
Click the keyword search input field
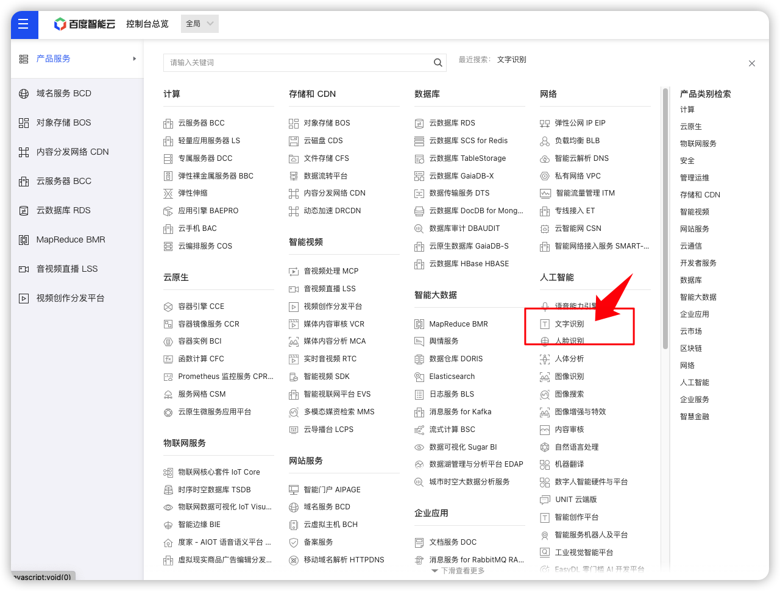pyautogui.click(x=299, y=63)
